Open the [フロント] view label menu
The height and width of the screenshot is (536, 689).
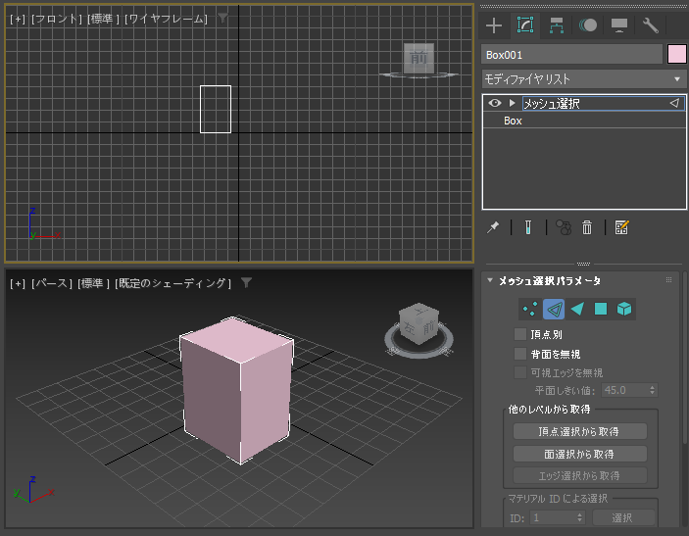coord(57,19)
